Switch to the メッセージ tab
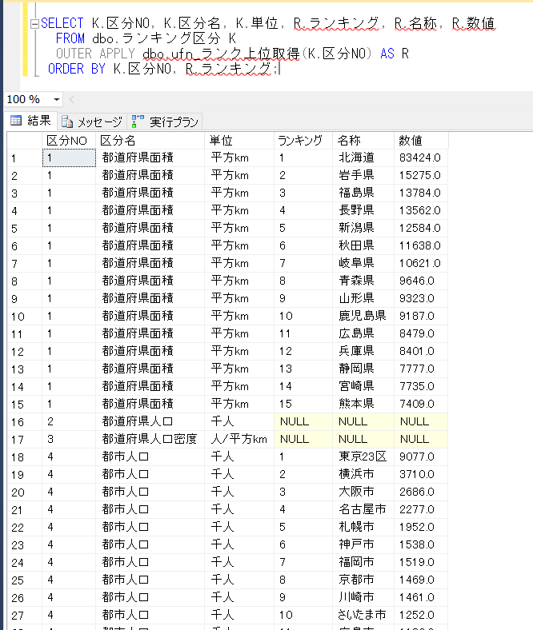The width and height of the screenshot is (533, 630). 92,122
